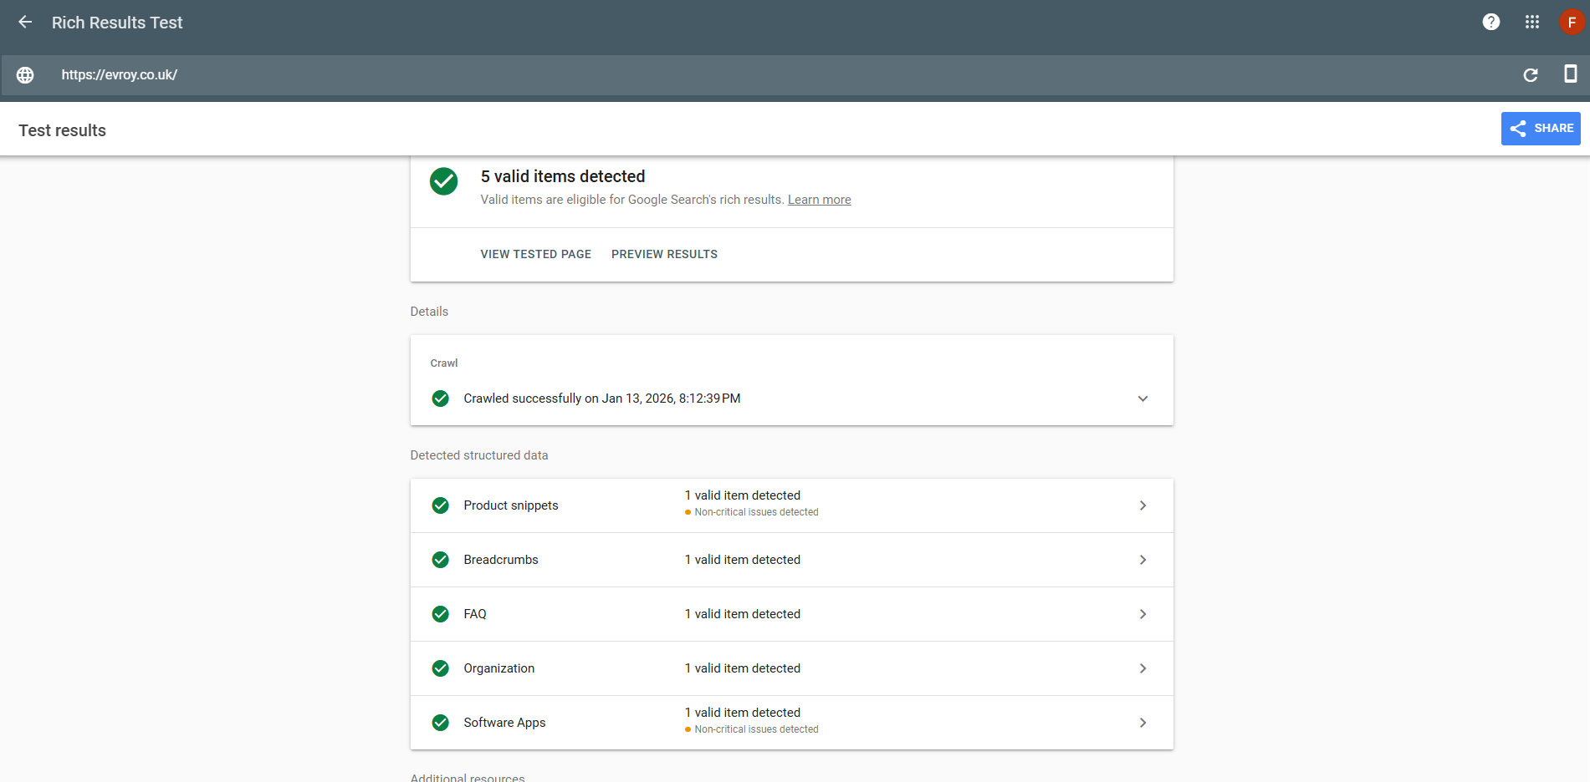
Task: Open PREVIEW RESULTS
Action: pos(664,254)
